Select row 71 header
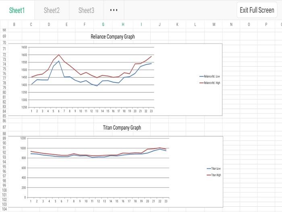The width and height of the screenshot is (282, 212). (4, 49)
